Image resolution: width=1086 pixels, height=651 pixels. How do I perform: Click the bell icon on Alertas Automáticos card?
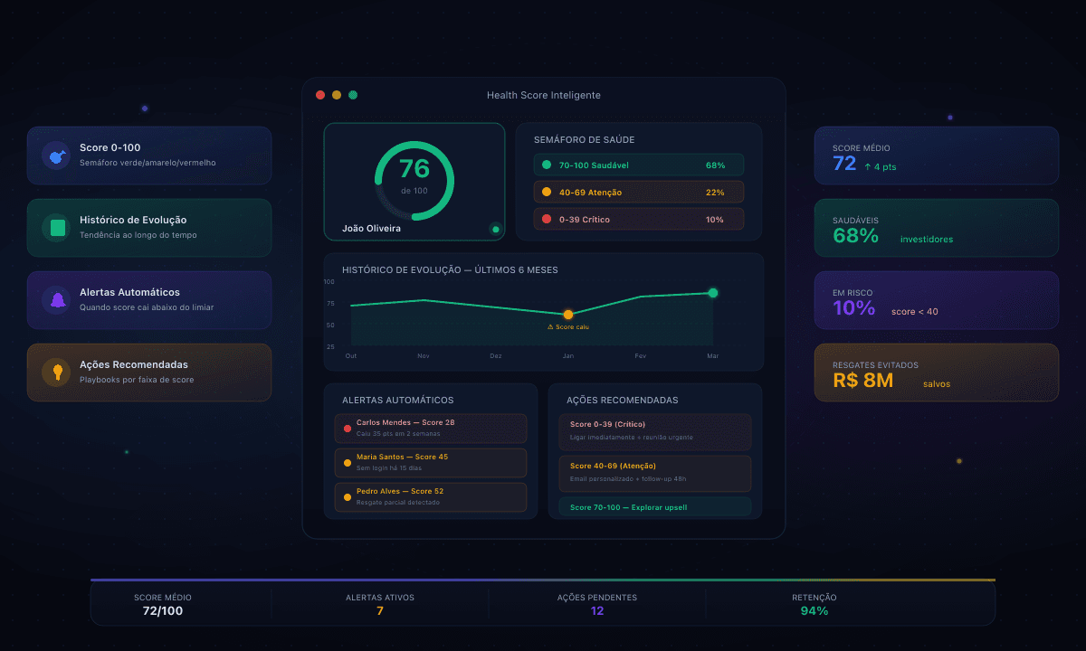pos(56,299)
